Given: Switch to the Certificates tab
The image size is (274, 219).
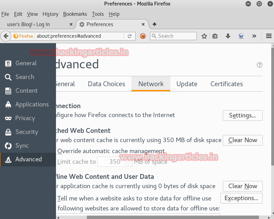Looking at the screenshot, I should point(227,84).
